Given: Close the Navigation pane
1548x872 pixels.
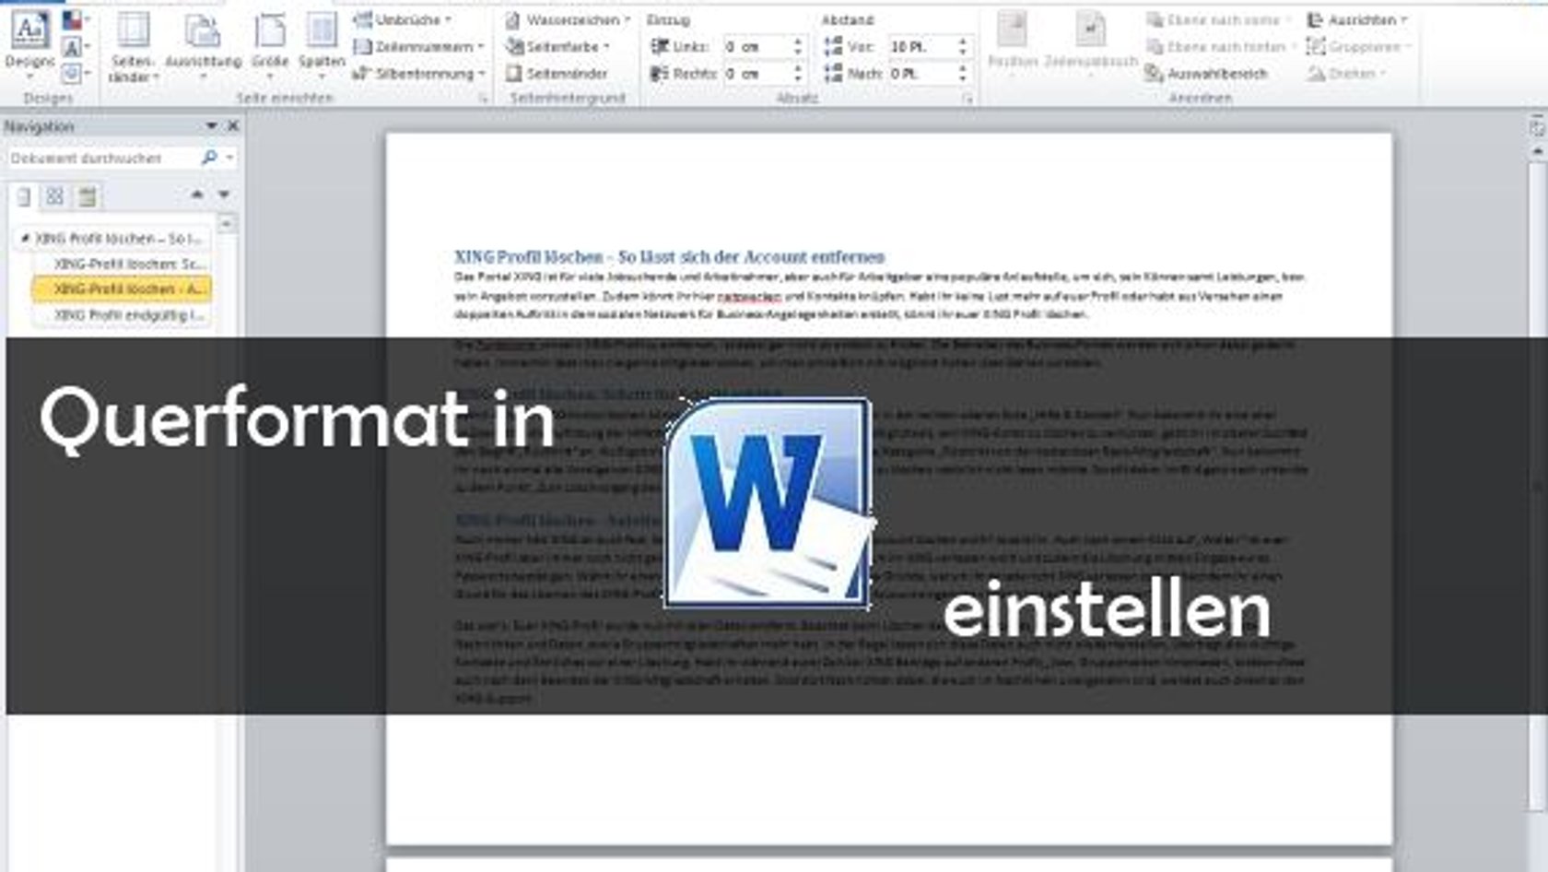Looking at the screenshot, I should [x=233, y=126].
